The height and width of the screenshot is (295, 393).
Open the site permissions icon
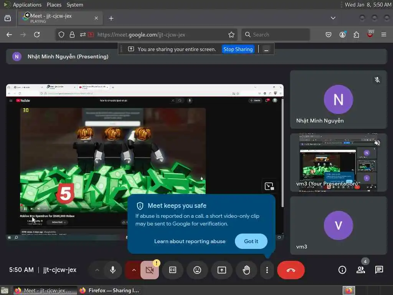(83, 35)
